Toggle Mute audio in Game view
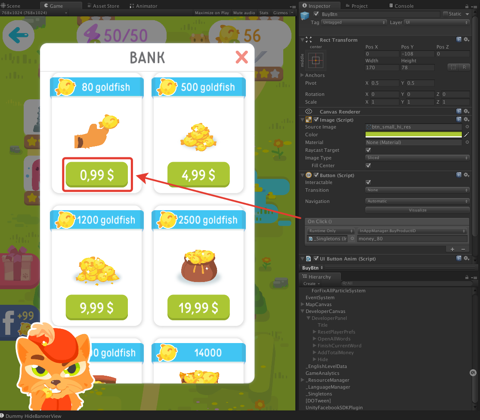This screenshot has width=480, height=420. point(244,13)
